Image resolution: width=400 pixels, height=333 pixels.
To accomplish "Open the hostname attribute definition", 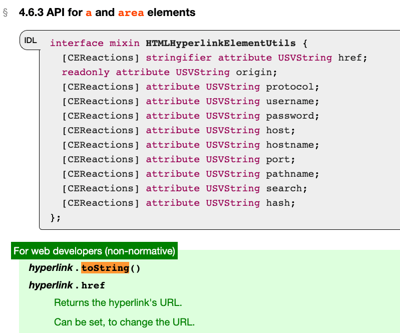I will point(290,145).
